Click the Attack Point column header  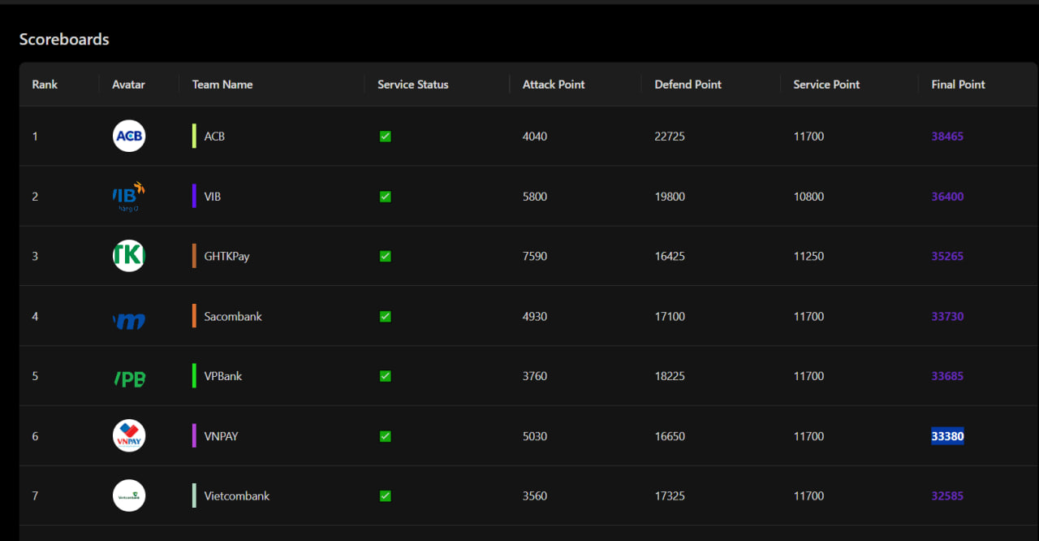pos(554,84)
